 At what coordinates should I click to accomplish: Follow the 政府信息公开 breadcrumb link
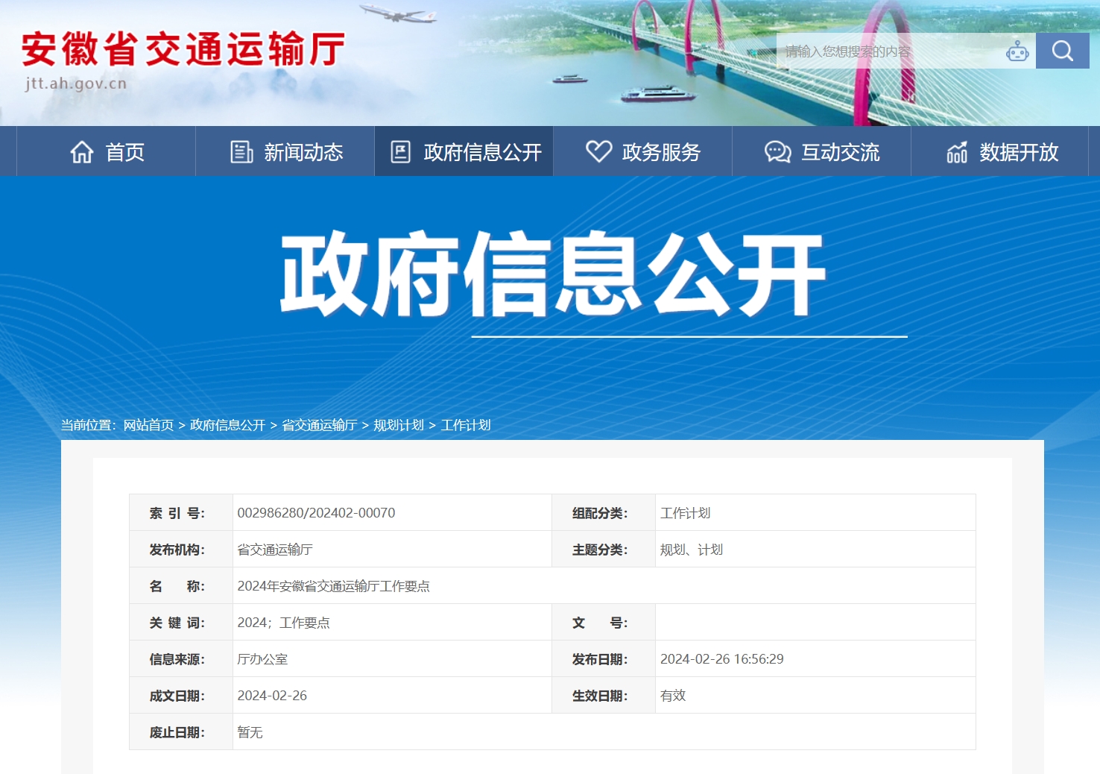(x=227, y=425)
